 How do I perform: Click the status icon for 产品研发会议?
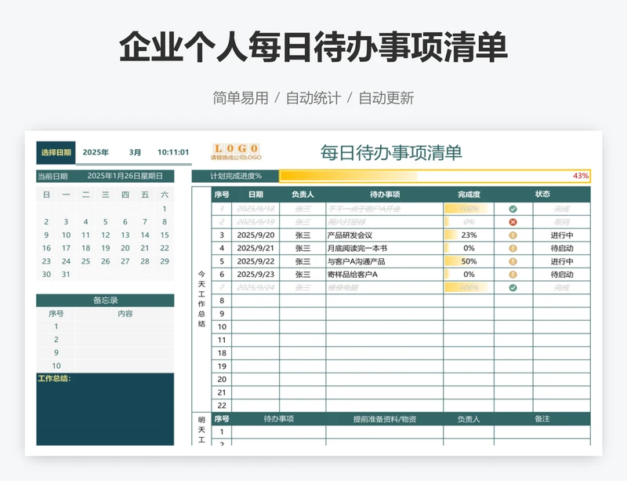point(513,235)
